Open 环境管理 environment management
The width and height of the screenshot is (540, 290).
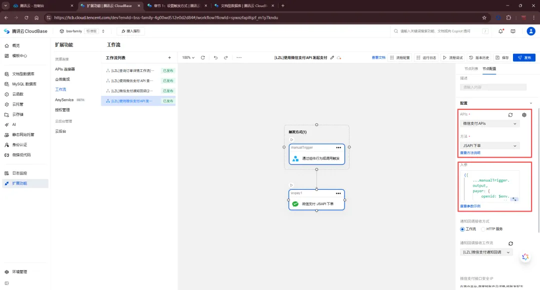[x=19, y=272]
